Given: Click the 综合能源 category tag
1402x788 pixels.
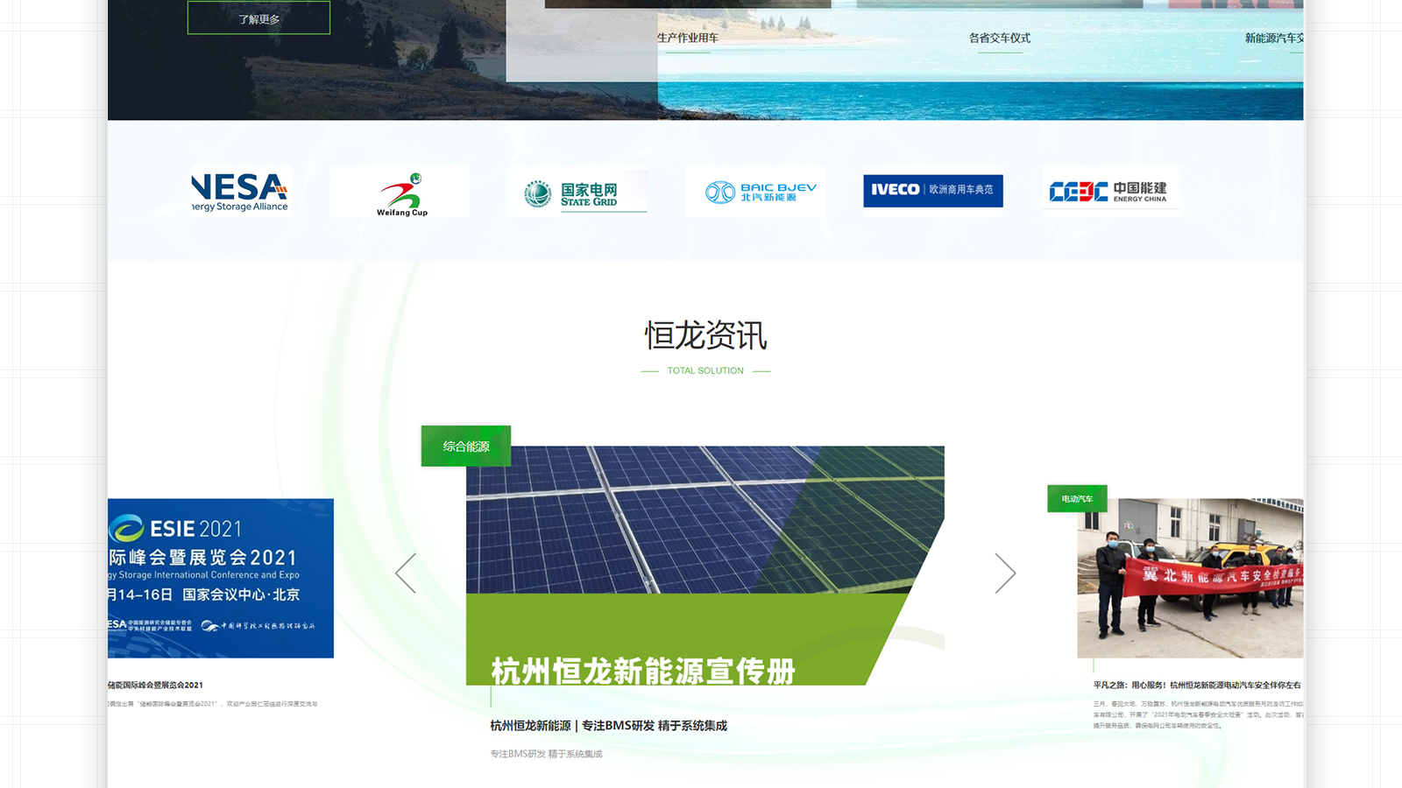Looking at the screenshot, I should [x=465, y=446].
